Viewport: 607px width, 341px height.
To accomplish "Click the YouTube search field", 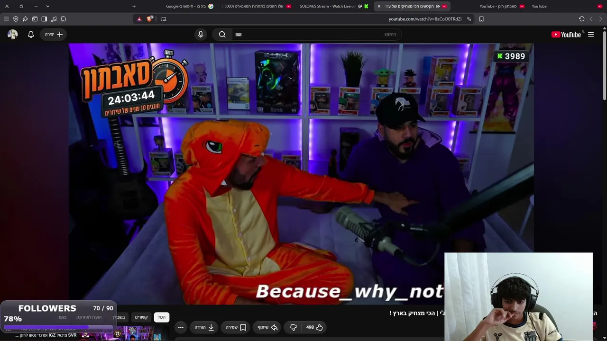I will click(317, 34).
